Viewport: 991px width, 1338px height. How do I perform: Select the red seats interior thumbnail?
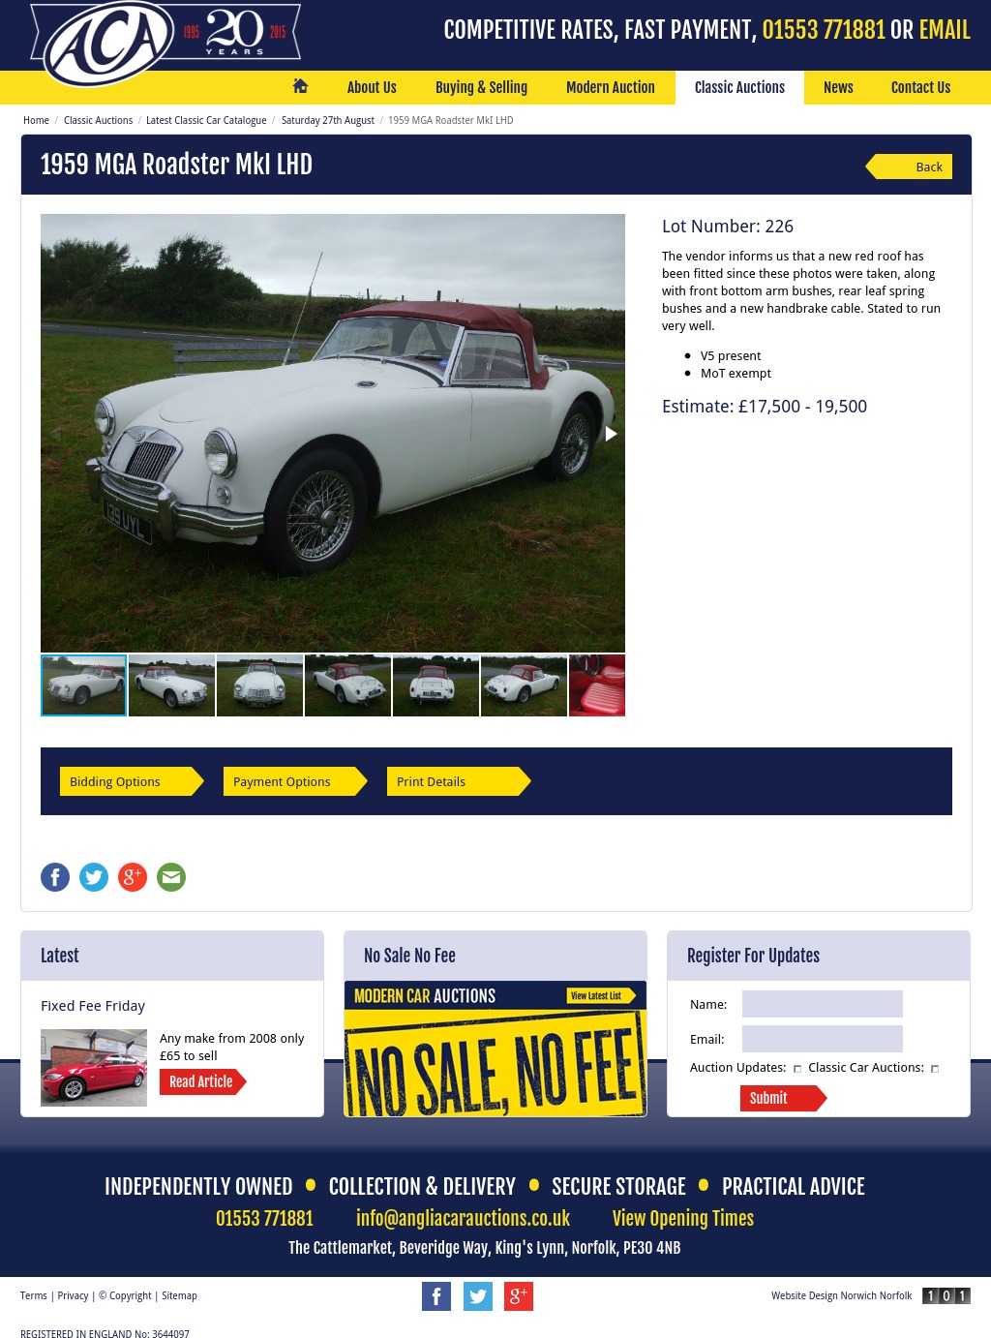tap(597, 685)
